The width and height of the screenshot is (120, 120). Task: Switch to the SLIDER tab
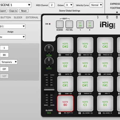(x=18, y=17)
